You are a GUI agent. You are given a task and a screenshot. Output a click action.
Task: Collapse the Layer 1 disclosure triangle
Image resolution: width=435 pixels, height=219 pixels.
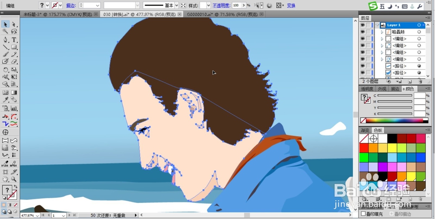pyautogui.click(x=377, y=25)
